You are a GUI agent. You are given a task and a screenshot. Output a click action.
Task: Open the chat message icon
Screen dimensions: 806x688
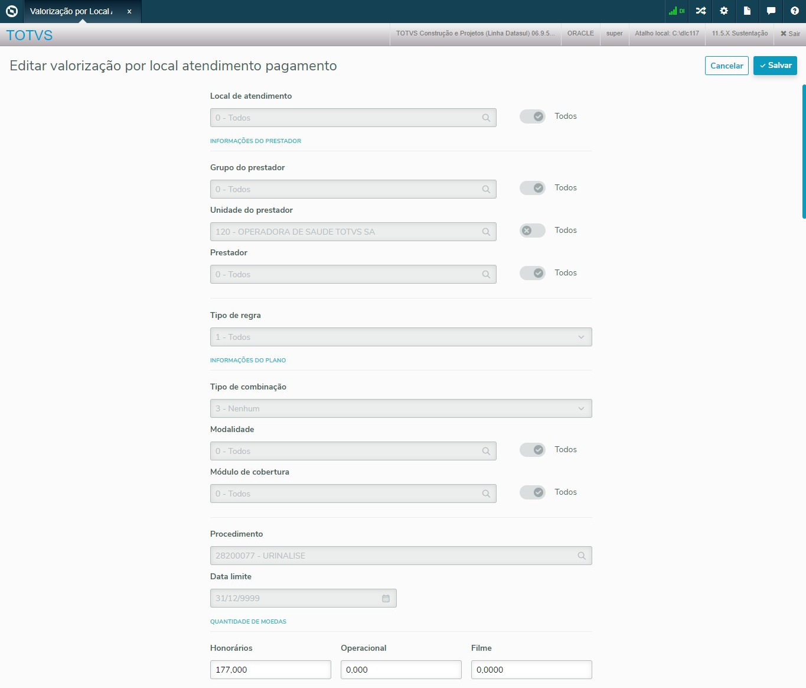point(771,11)
